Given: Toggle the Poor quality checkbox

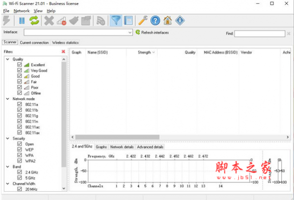Looking at the screenshot, I should pyautogui.click(x=20, y=87).
